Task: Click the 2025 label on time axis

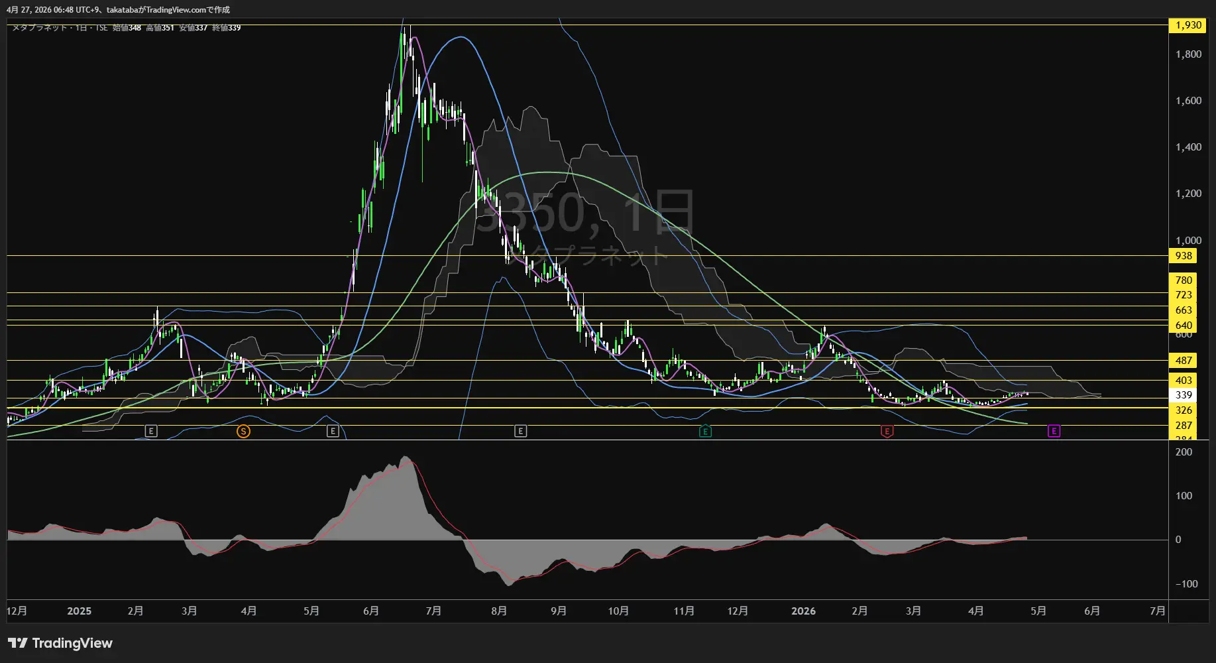Action: tap(79, 611)
